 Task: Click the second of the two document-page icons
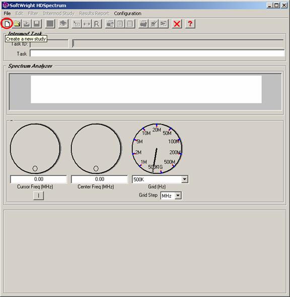click(x=130, y=24)
